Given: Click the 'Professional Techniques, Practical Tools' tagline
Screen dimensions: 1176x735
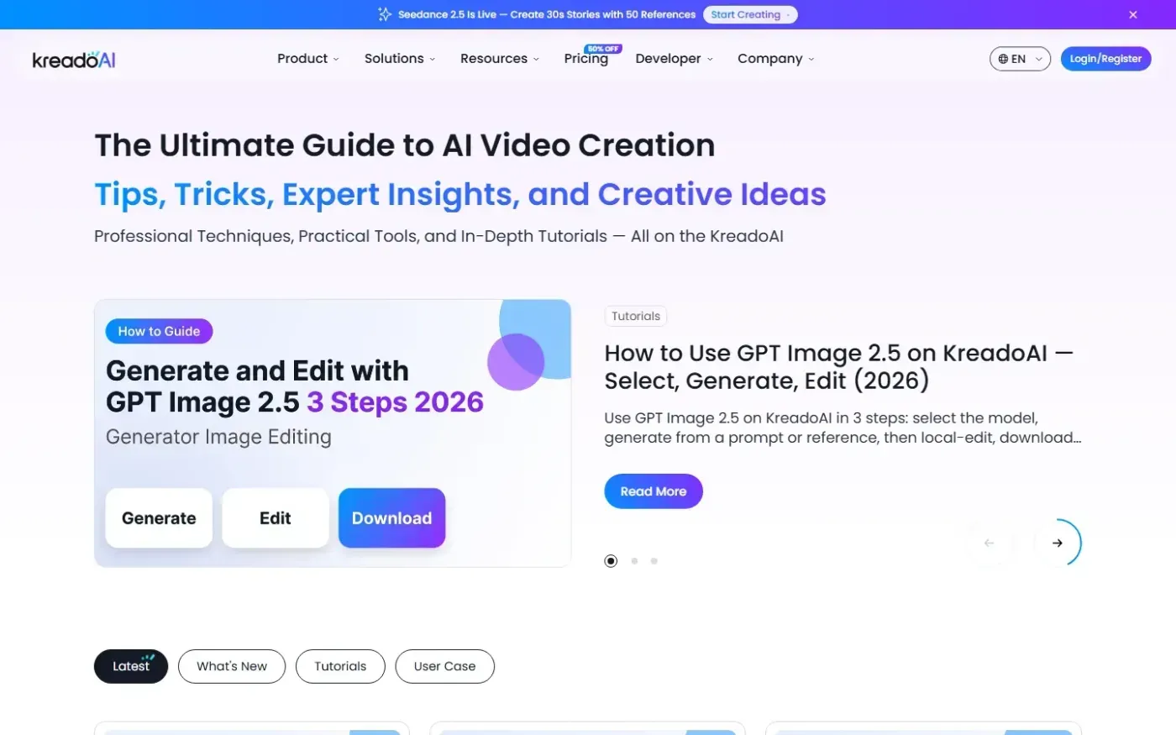Looking at the screenshot, I should tap(438, 236).
